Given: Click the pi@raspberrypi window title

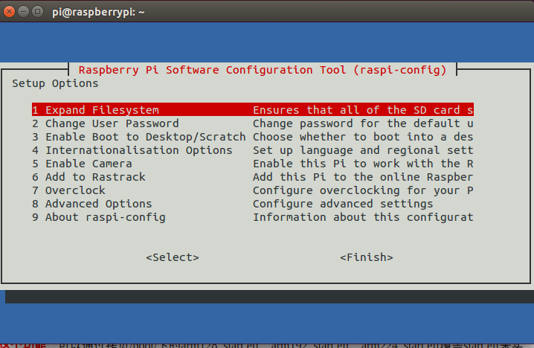Looking at the screenshot, I should pyautogui.click(x=98, y=13).
